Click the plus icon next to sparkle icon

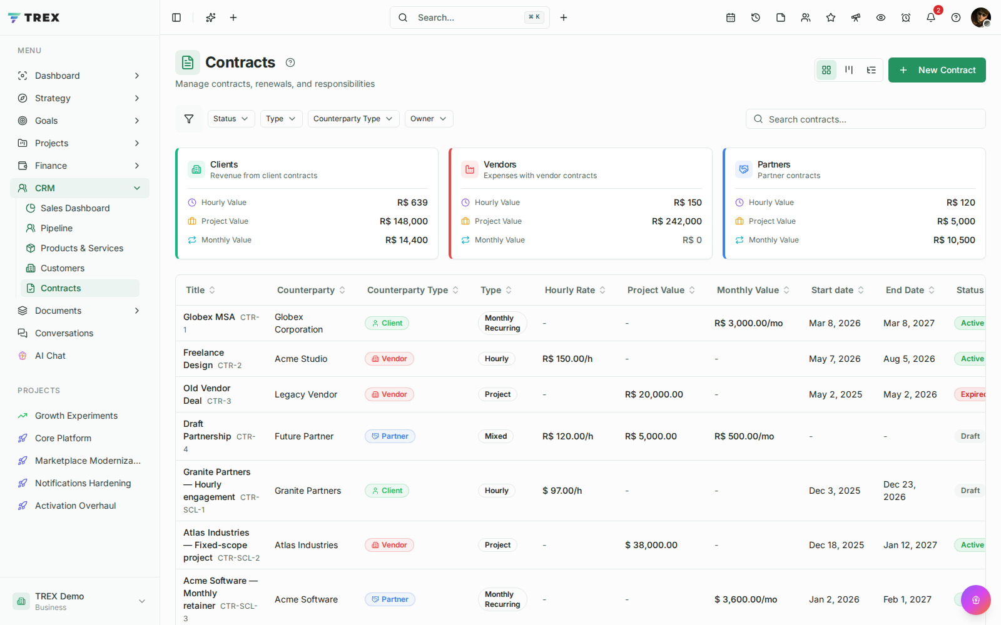pyautogui.click(x=233, y=17)
